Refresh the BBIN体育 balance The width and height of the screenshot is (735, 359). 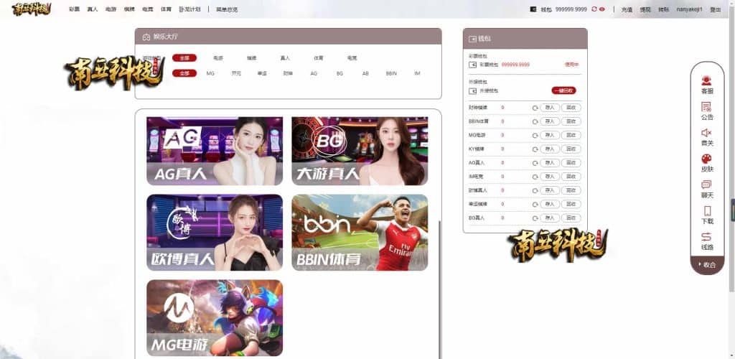click(535, 121)
